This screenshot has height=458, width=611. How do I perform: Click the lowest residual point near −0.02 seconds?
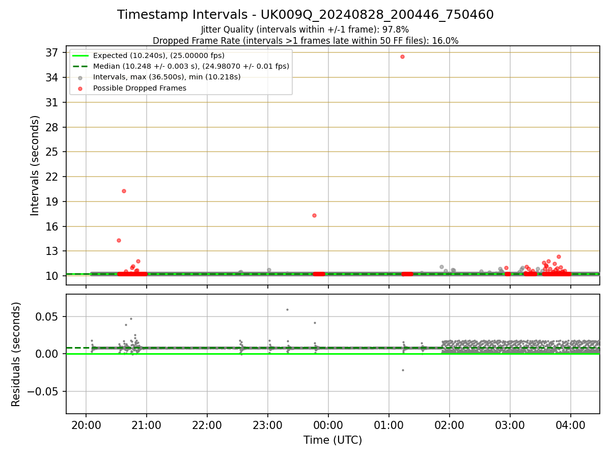pyautogui.click(x=403, y=370)
